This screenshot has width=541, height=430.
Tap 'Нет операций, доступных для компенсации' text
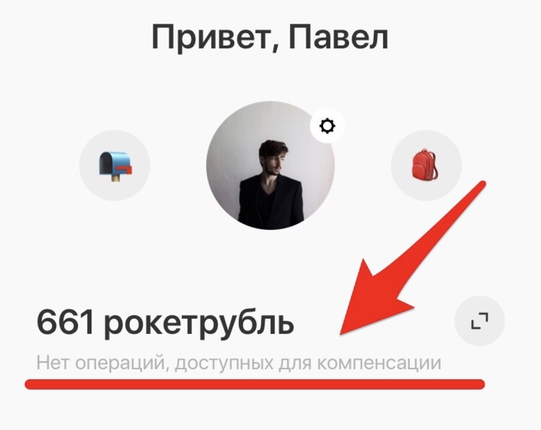[x=239, y=363]
